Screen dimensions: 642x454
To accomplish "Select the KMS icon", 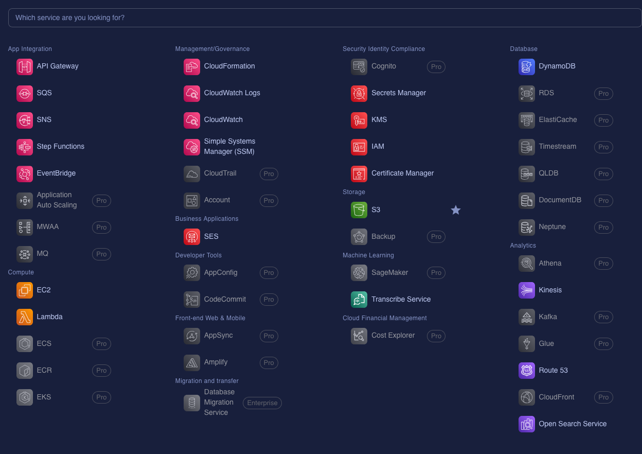I will coord(359,120).
